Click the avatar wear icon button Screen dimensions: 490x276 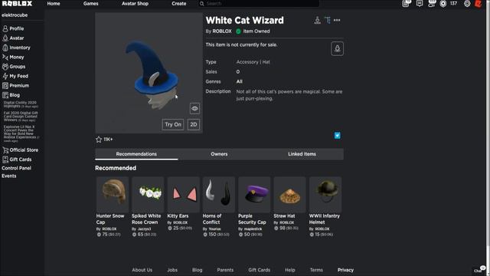[337, 48]
